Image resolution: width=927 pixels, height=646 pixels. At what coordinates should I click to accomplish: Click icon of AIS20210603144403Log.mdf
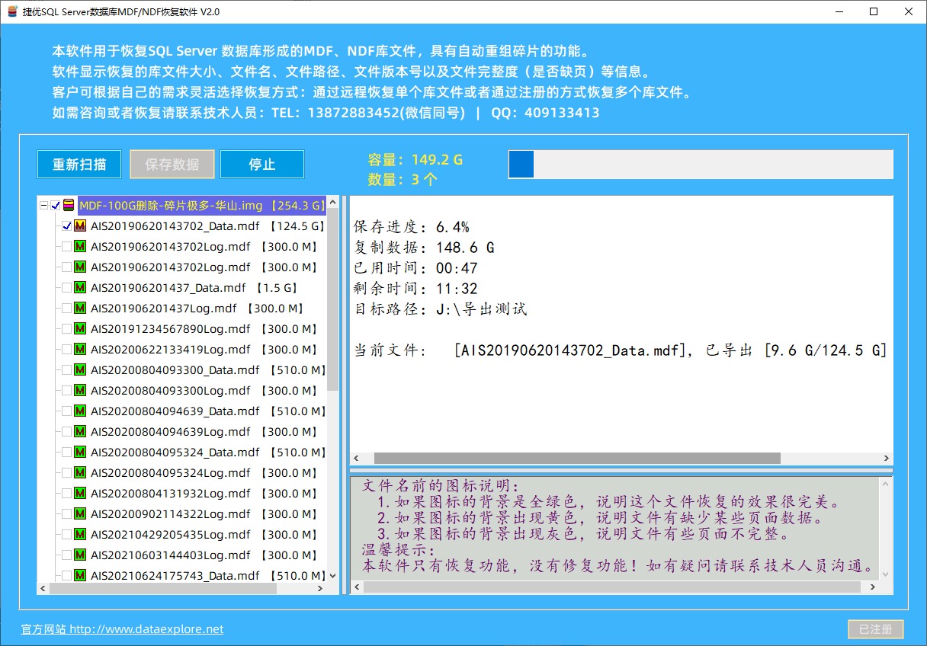[x=79, y=555]
